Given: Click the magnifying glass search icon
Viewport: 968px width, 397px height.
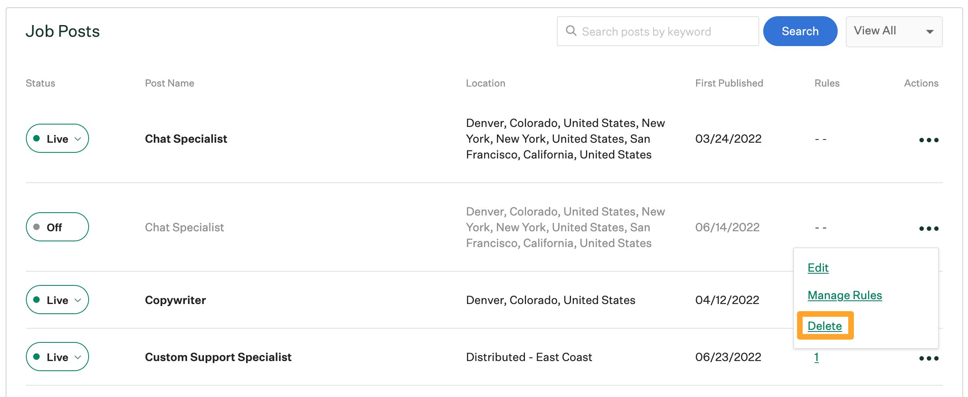Looking at the screenshot, I should (x=572, y=31).
